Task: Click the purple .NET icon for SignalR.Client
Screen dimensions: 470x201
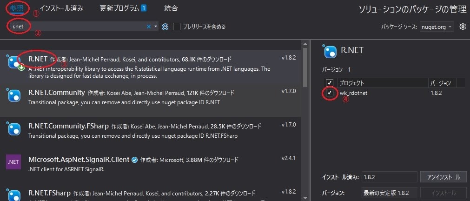Action: [13, 162]
